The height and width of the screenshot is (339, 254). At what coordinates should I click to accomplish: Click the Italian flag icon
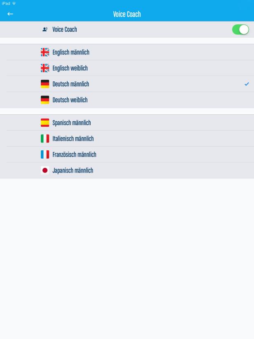(45, 139)
